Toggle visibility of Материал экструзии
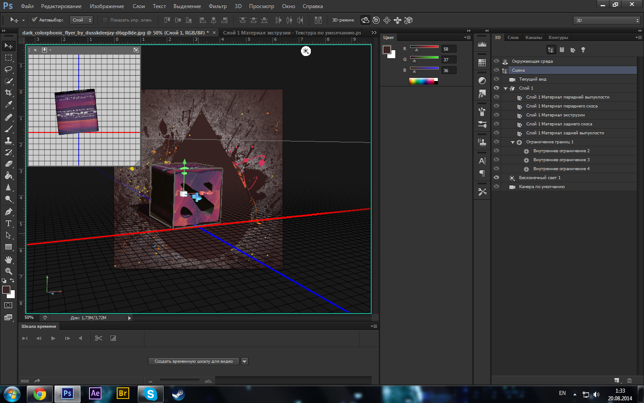 click(496, 115)
